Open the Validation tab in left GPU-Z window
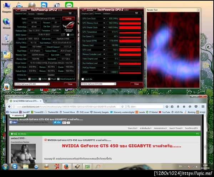 (x=40, y=14)
